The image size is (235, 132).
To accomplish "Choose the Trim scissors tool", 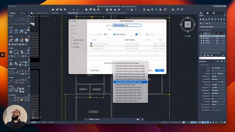I will coord(22,52).
